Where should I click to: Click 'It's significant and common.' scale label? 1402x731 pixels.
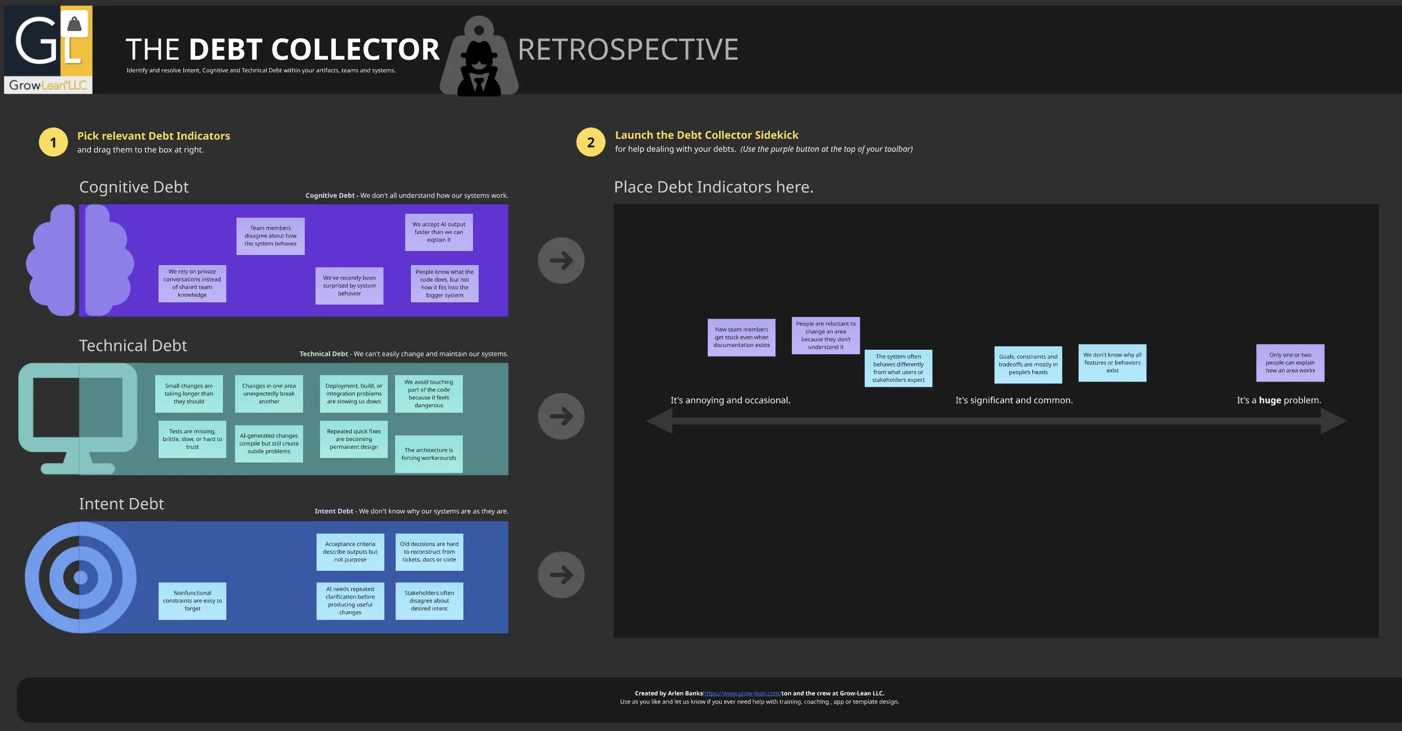click(x=1014, y=400)
